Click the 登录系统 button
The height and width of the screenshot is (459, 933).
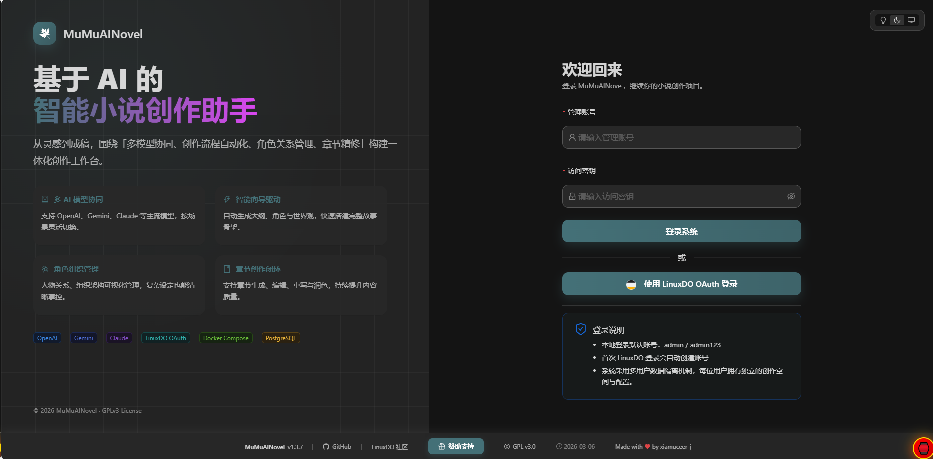tap(681, 231)
